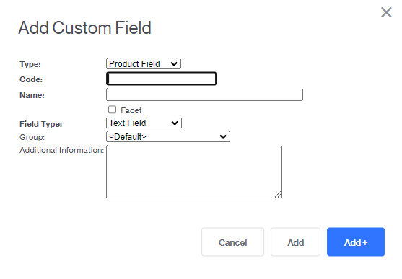The image size is (402, 279).
Task: Click into the Name text field
Action: pos(204,94)
